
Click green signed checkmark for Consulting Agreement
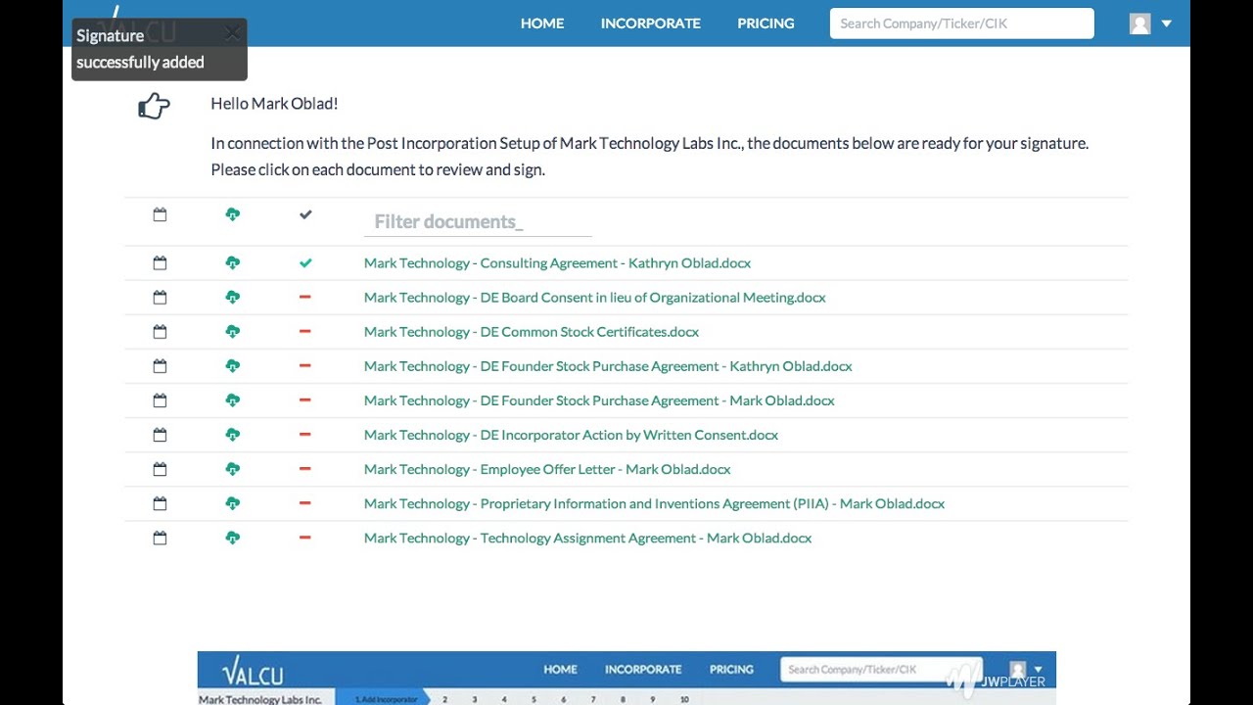click(x=305, y=263)
